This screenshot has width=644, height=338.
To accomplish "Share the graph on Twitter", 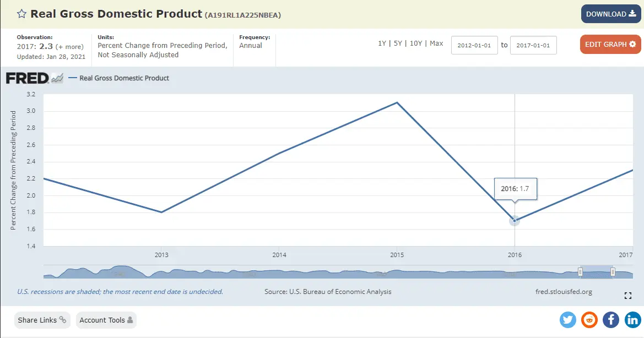I will click(x=567, y=319).
